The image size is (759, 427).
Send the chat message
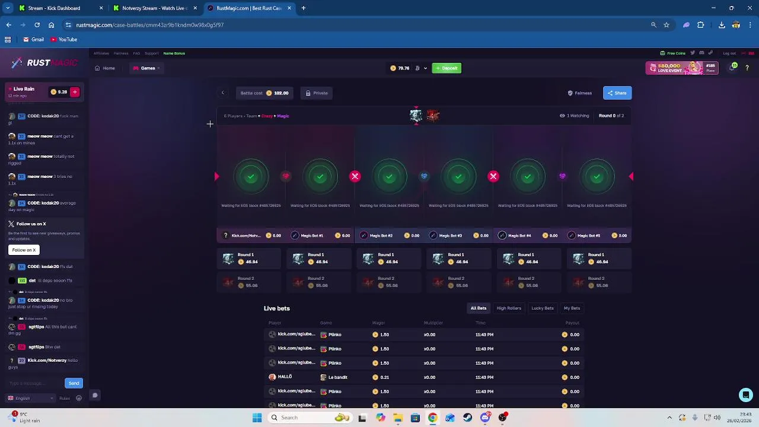click(x=74, y=383)
